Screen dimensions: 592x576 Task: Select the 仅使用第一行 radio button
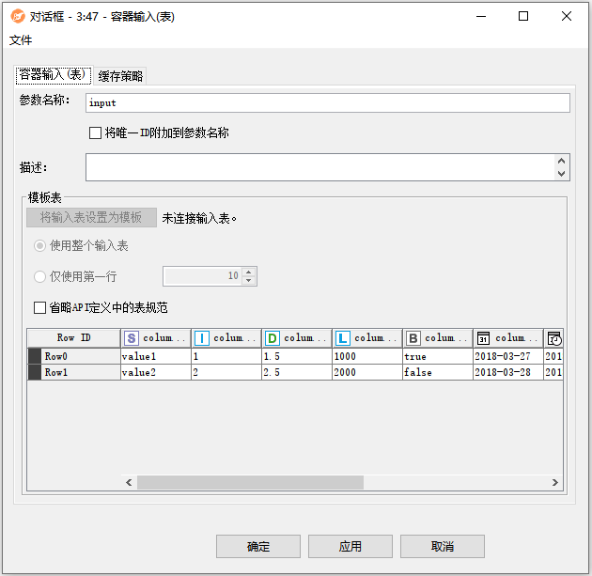[39, 276]
